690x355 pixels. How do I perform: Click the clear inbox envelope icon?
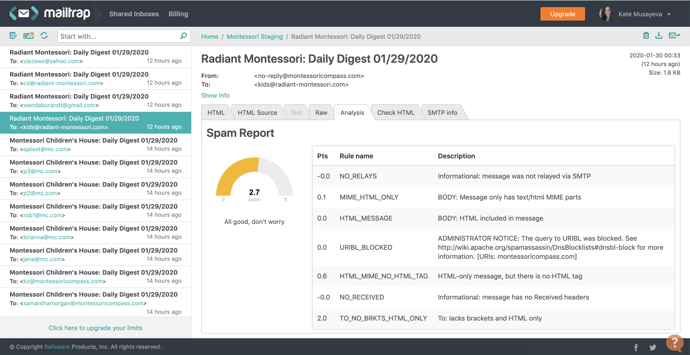29,36
